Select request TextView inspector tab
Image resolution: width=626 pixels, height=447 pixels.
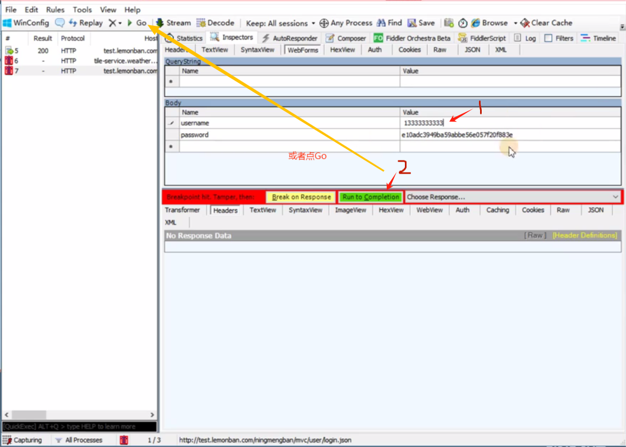(x=215, y=49)
